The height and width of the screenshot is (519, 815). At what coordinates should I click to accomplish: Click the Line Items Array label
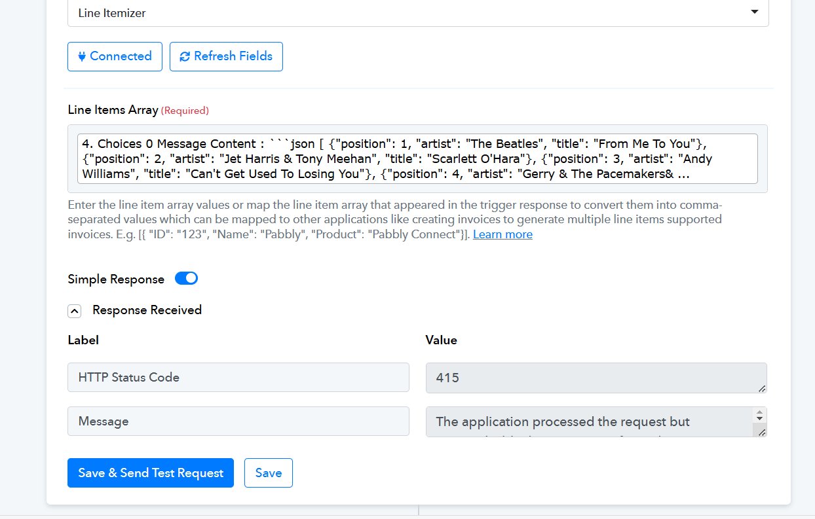(x=113, y=110)
